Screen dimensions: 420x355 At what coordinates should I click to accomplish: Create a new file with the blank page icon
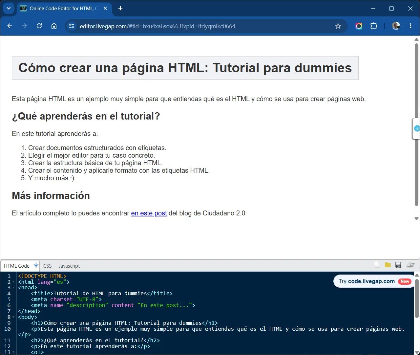377,265
